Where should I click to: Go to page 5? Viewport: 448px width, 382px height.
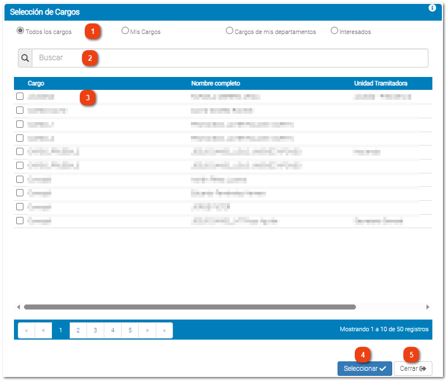click(130, 331)
